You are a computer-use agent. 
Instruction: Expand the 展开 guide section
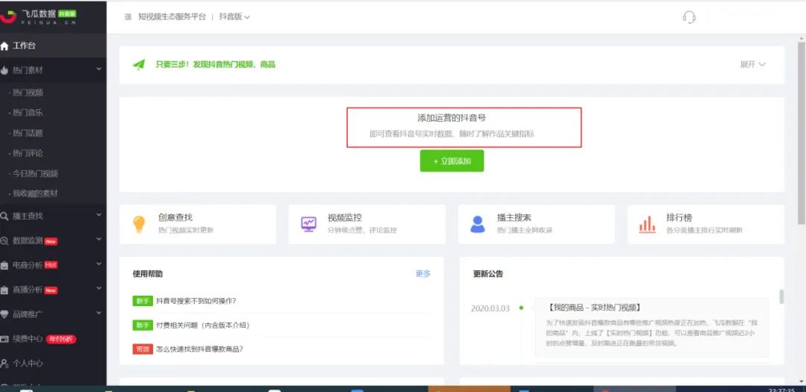[752, 64]
